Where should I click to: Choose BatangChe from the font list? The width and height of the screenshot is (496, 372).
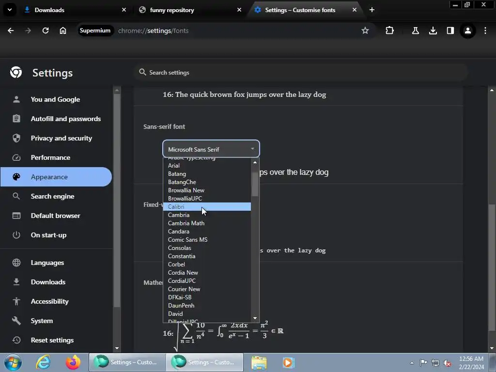pos(207,182)
